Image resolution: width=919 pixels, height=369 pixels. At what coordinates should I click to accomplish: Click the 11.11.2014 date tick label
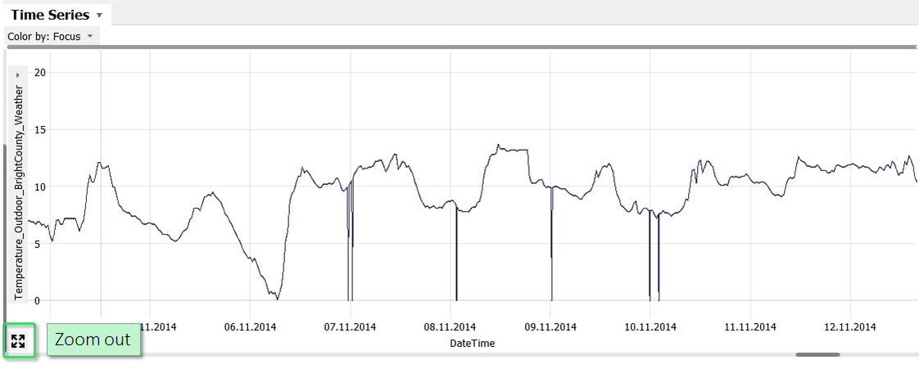pos(750,327)
